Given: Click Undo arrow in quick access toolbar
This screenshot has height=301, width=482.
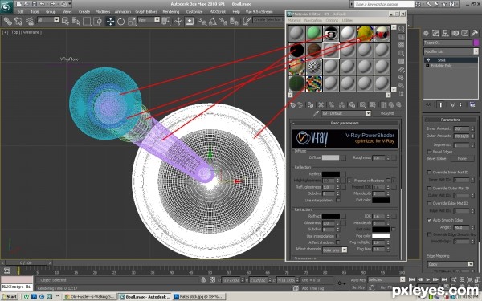Looking at the screenshot, I should [42, 4].
